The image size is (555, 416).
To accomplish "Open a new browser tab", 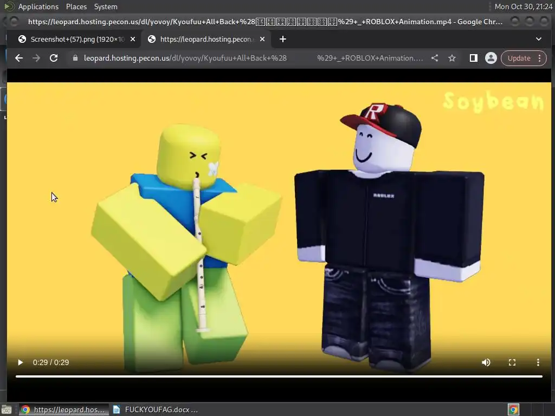I will (282, 39).
